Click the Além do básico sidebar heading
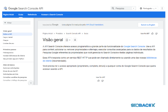The image size is (168, 112). (x=9, y=65)
